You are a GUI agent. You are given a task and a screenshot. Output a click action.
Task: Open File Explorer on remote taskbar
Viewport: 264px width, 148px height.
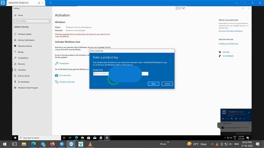(x=82, y=138)
